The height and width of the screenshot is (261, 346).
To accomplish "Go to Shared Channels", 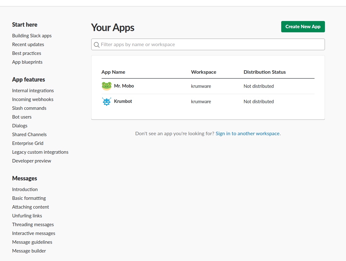I will [x=29, y=135].
